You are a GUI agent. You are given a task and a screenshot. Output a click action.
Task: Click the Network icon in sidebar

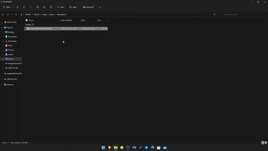pos(5,85)
